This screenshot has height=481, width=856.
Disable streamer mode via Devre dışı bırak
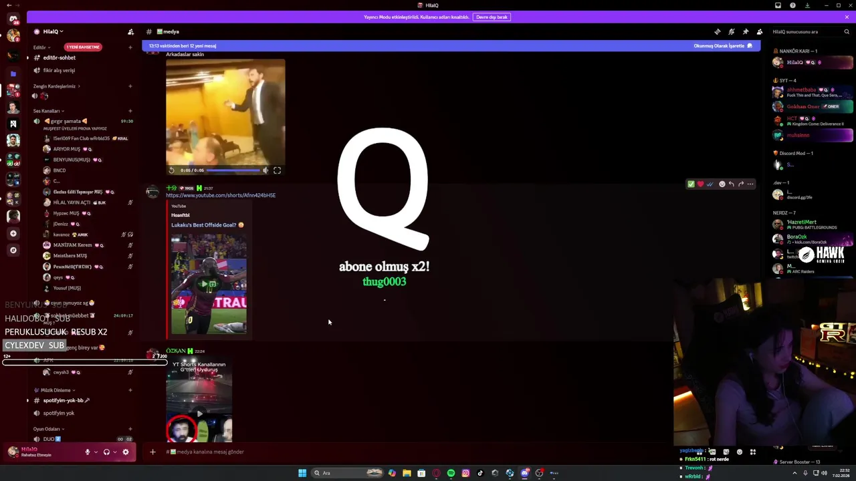click(492, 17)
